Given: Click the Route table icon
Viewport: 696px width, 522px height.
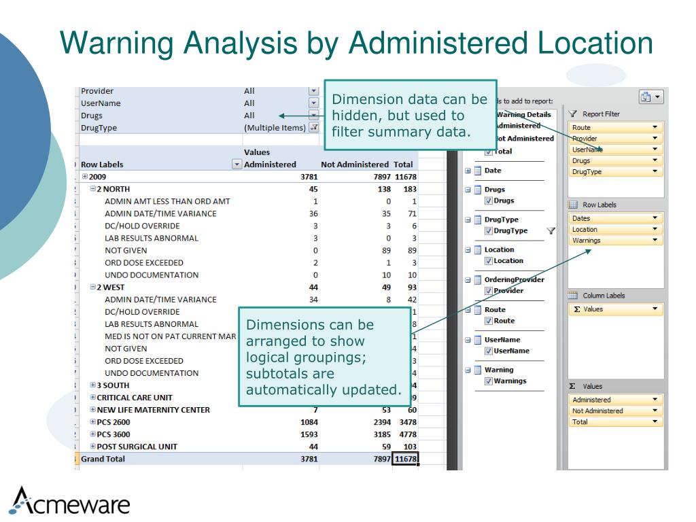Looking at the screenshot, I should [478, 310].
